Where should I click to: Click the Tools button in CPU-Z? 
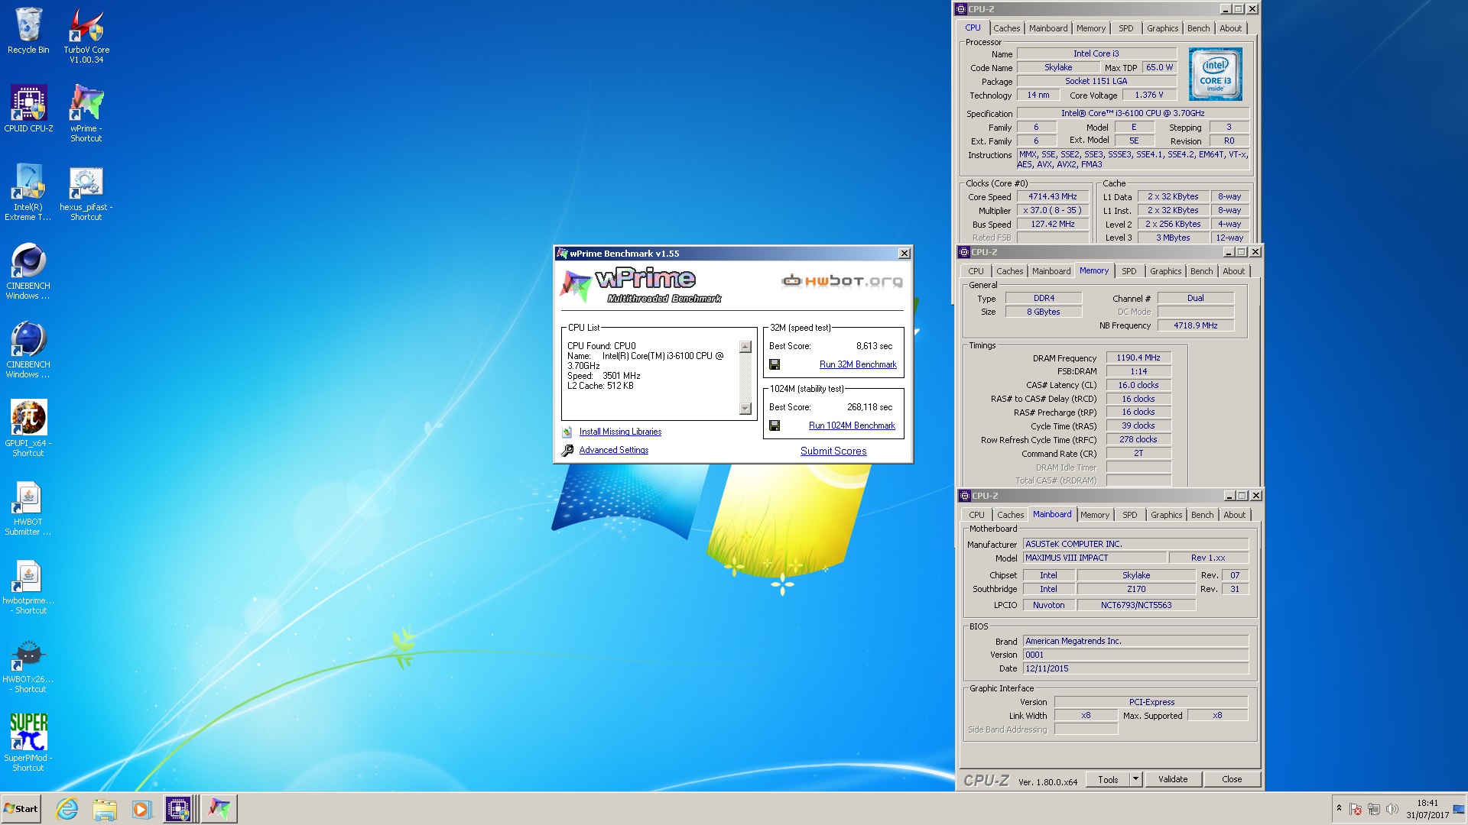tap(1108, 779)
